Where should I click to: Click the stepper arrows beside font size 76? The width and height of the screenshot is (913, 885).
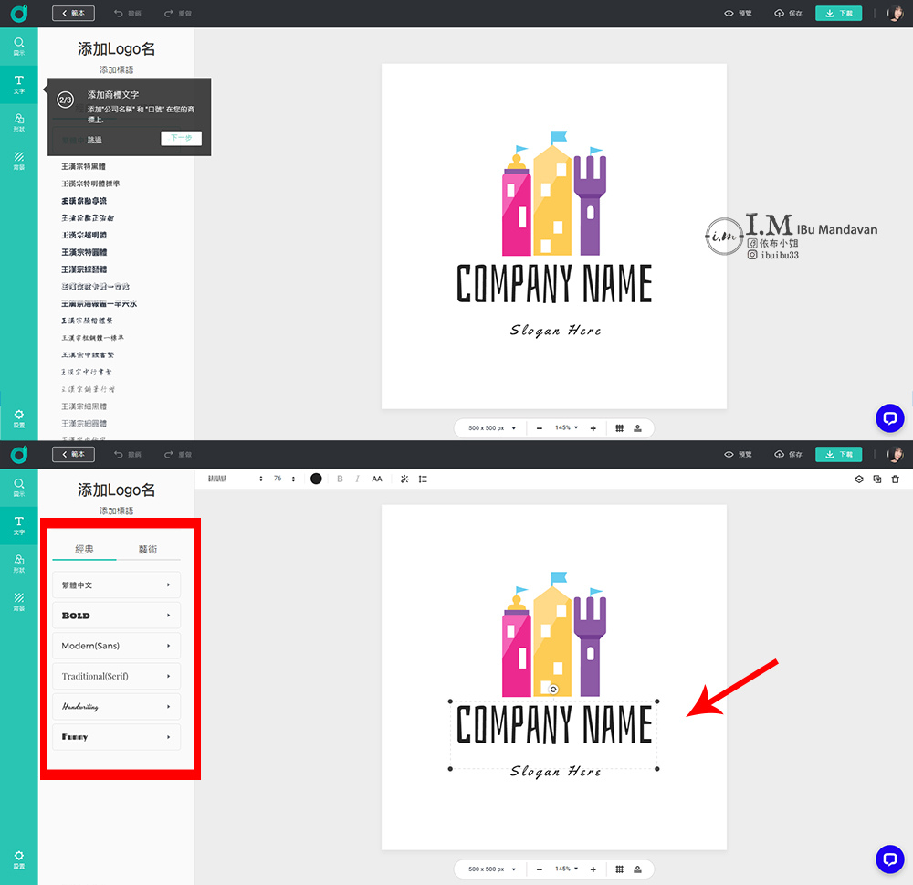tap(293, 479)
